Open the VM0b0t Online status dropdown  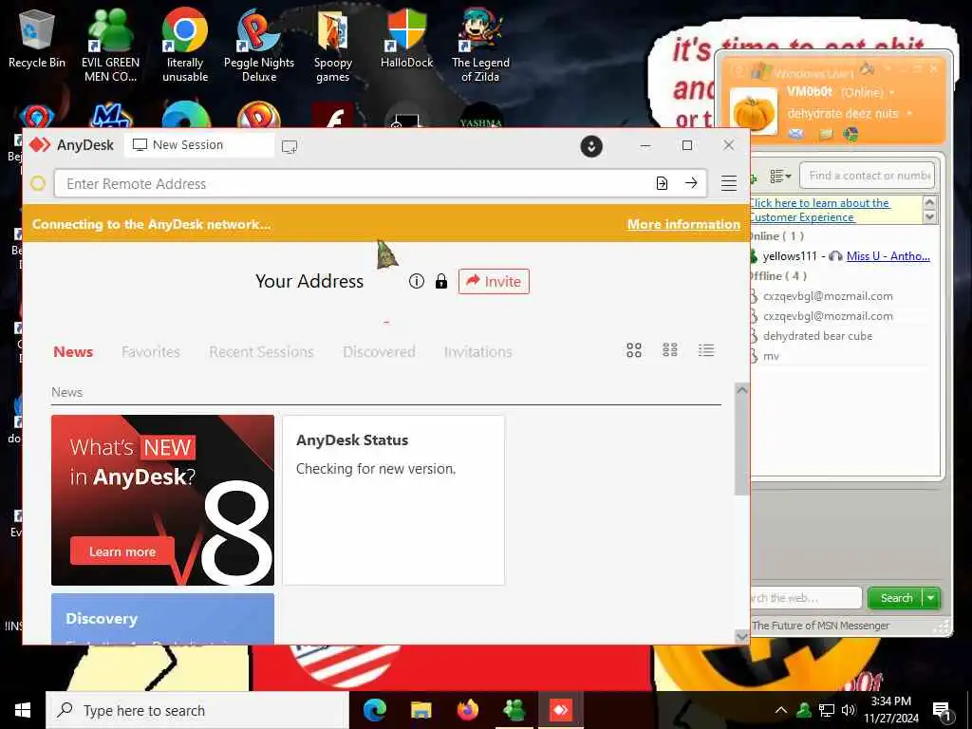[892, 92]
